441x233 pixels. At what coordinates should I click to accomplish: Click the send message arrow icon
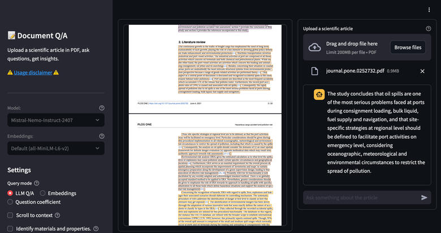pyautogui.click(x=424, y=197)
